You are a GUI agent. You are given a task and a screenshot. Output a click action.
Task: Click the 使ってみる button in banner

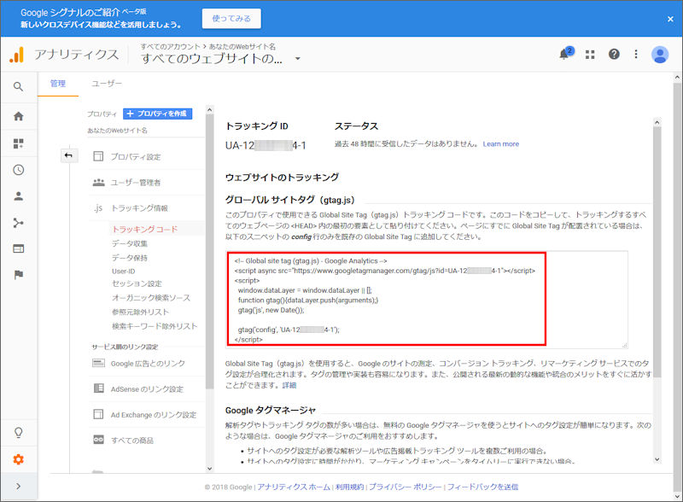[231, 19]
